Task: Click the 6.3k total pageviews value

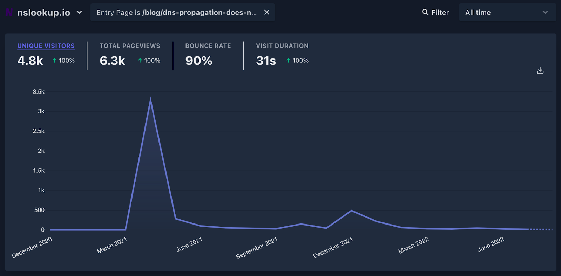Action: click(112, 61)
